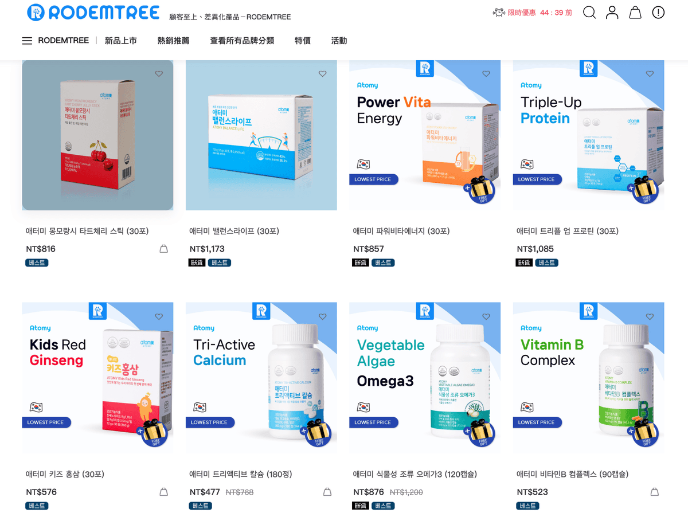This screenshot has width=688, height=517.
Task: Add Tri-Active Calcium NT$477 to bag
Action: tap(327, 492)
